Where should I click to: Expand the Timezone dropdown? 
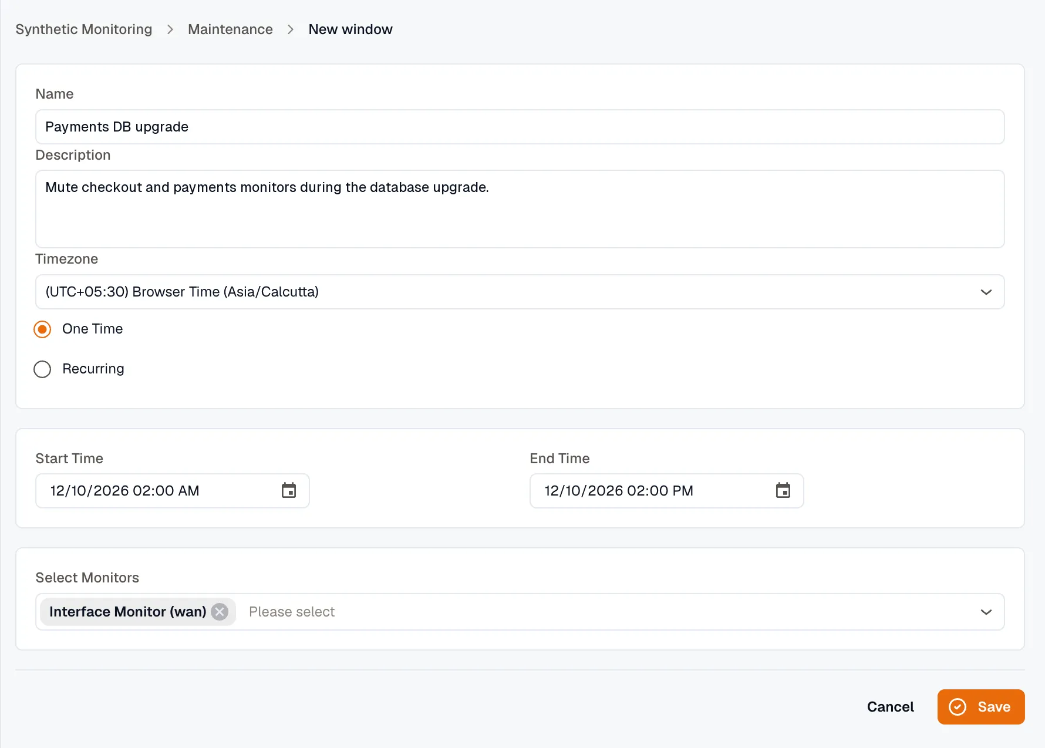tap(520, 292)
